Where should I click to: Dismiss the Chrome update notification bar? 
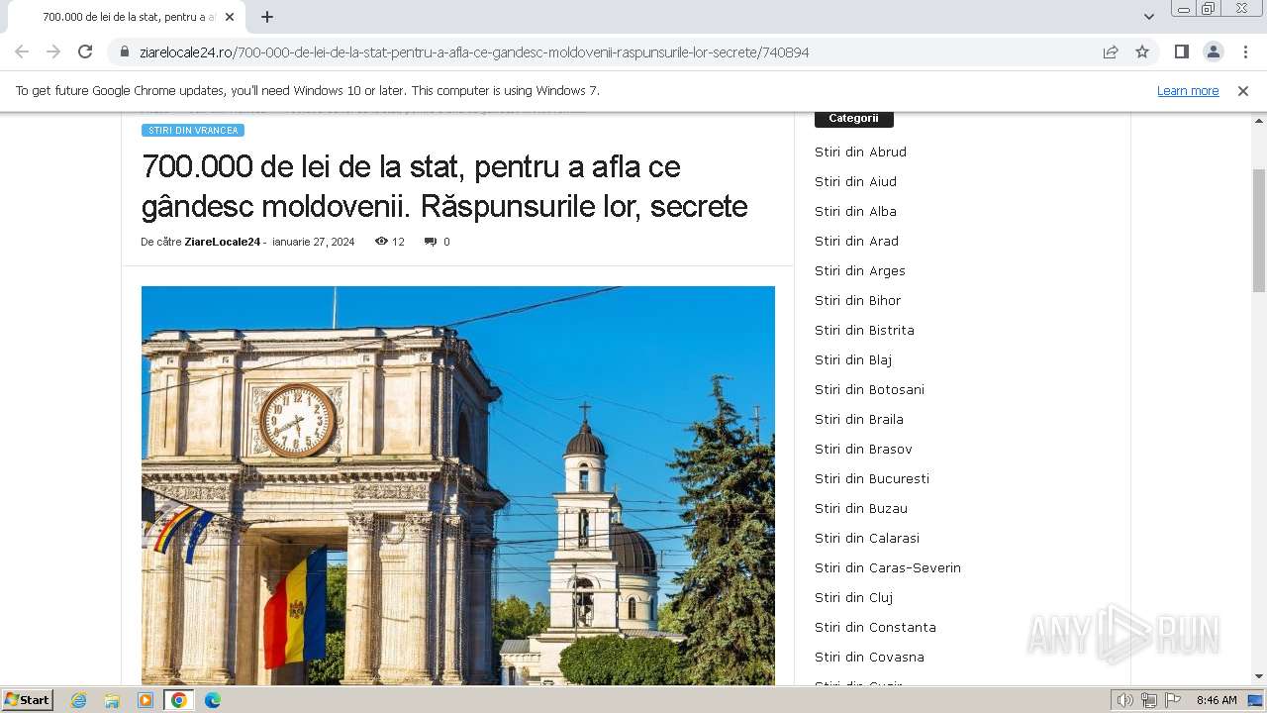(1243, 90)
